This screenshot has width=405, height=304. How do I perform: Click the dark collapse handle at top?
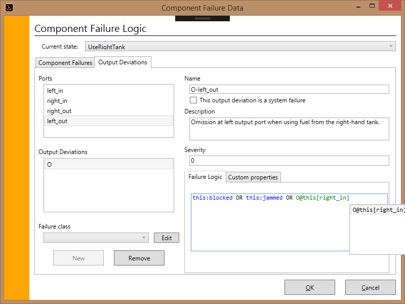click(202, 18)
